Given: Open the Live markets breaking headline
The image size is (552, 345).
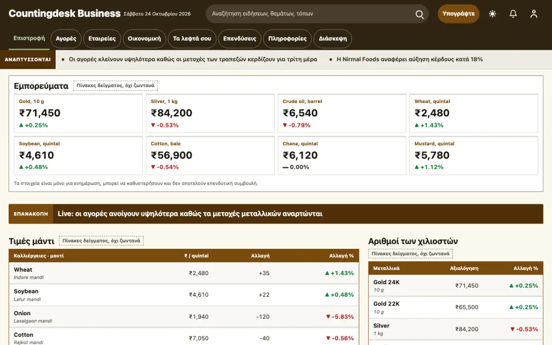Looking at the screenshot, I should coord(190,214).
